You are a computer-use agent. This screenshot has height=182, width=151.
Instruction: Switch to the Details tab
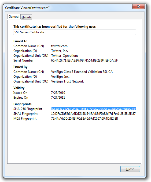[26, 17]
